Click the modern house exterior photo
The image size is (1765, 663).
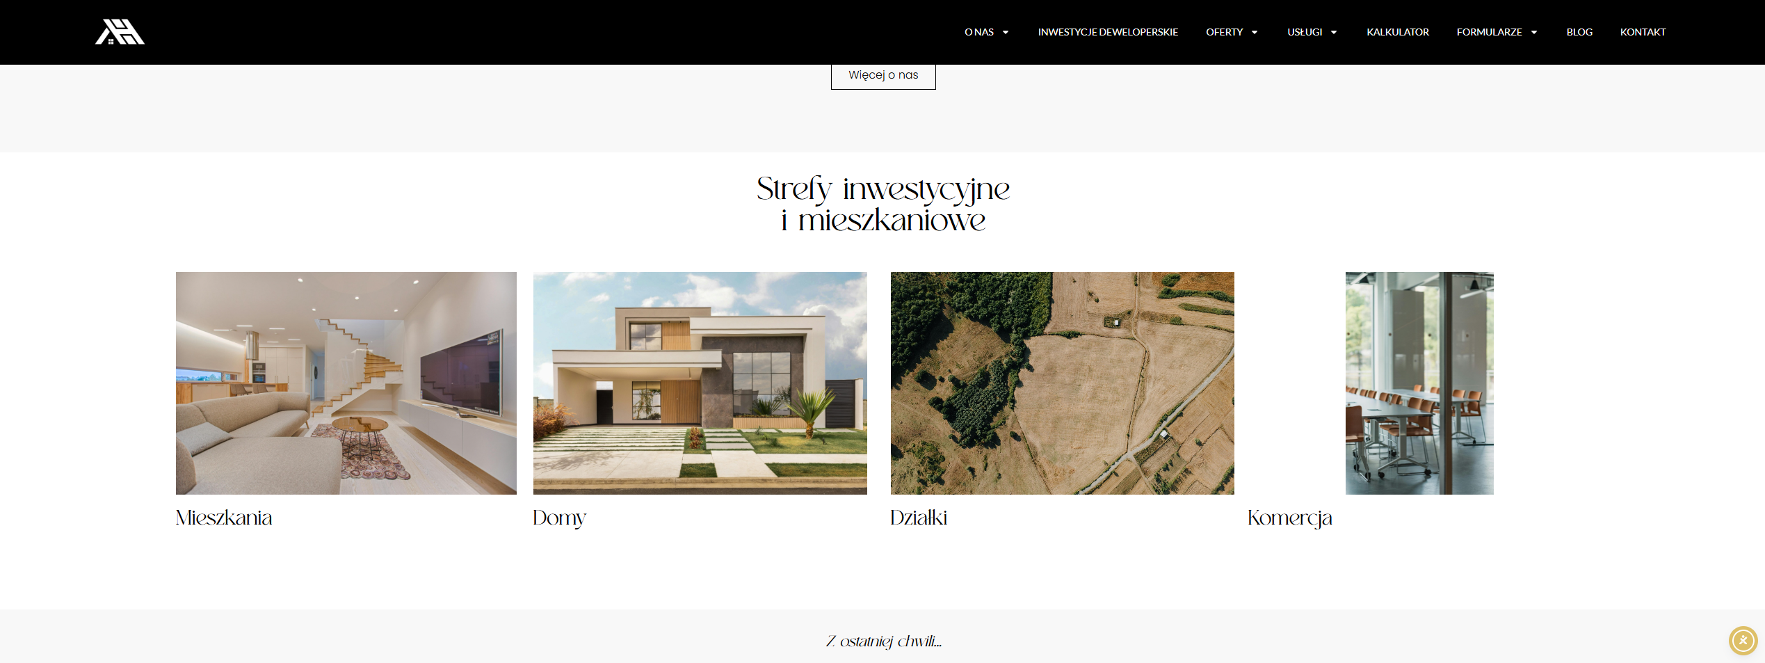700,383
